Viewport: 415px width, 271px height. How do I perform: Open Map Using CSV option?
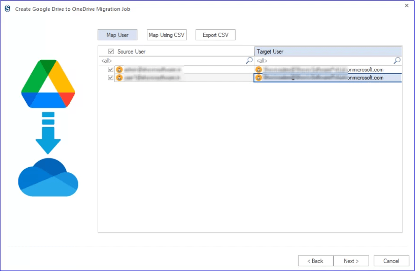pyautogui.click(x=166, y=35)
